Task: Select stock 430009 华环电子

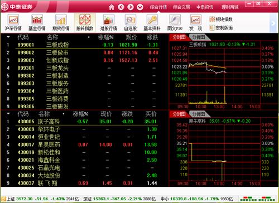Action: pyautogui.click(x=83, y=129)
